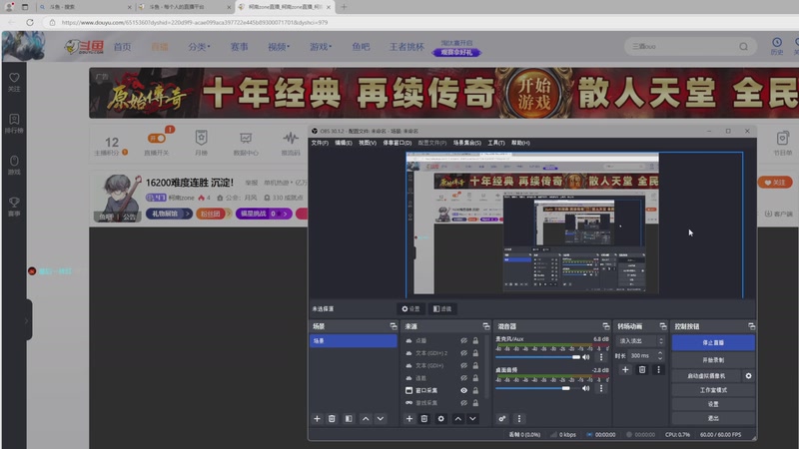Move scene down in scenes panel

[x=381, y=418]
